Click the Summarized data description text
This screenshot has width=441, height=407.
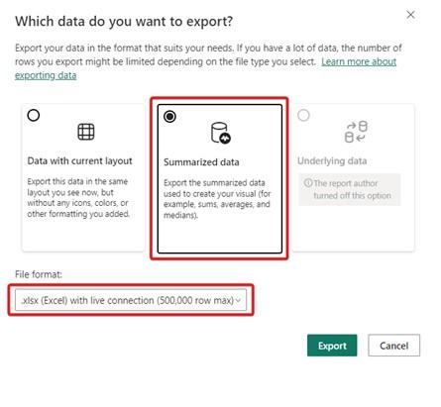click(217, 199)
